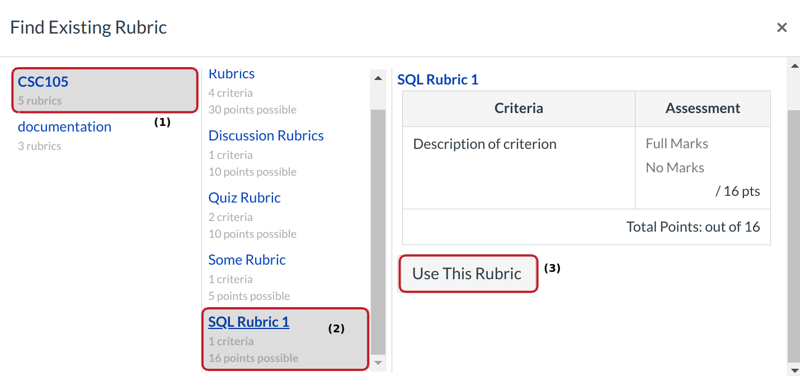Select the CSC105 course context
The height and width of the screenshot is (376, 800).
pyautogui.click(x=43, y=82)
